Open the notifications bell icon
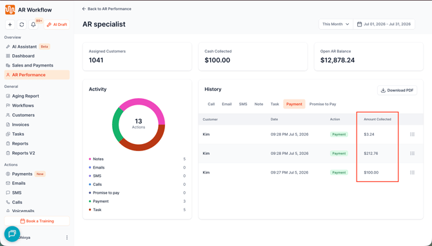This screenshot has width=432, height=246. tap(34, 25)
